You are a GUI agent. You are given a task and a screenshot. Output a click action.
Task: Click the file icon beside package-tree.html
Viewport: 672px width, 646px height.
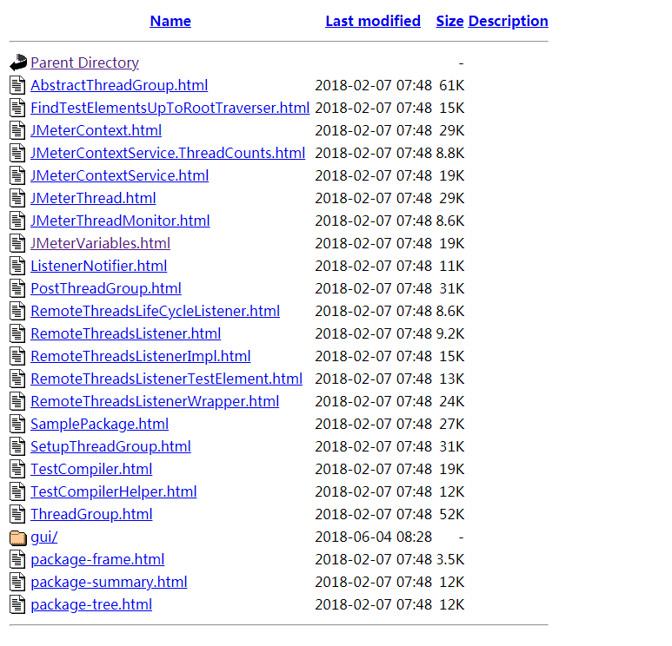click(18, 604)
